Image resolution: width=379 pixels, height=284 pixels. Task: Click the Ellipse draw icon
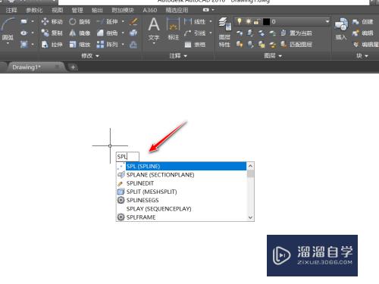(x=23, y=33)
